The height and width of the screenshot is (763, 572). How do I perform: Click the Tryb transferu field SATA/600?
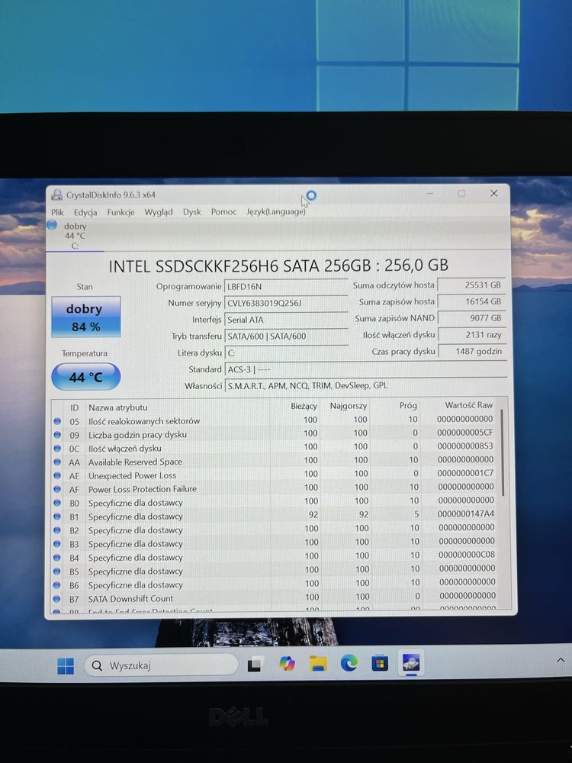click(x=286, y=336)
